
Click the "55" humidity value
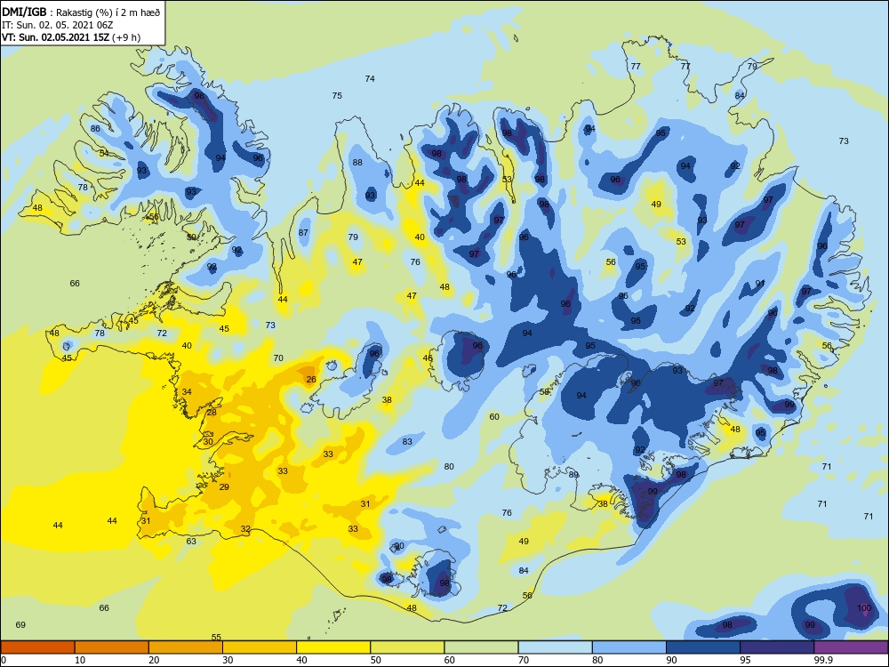(216, 638)
